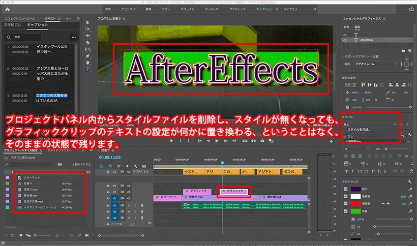The height and width of the screenshot is (246, 417).
Task: Click the Button Editor plus in monitor
Action: coord(331,141)
